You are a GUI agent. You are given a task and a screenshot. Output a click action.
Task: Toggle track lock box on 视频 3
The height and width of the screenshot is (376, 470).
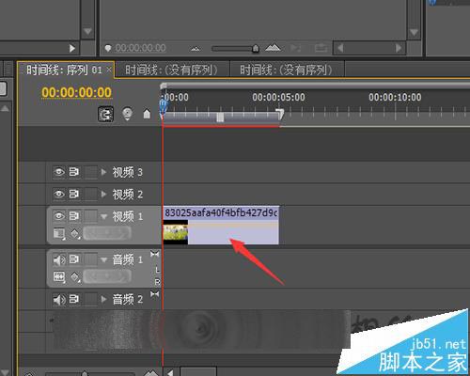91,172
